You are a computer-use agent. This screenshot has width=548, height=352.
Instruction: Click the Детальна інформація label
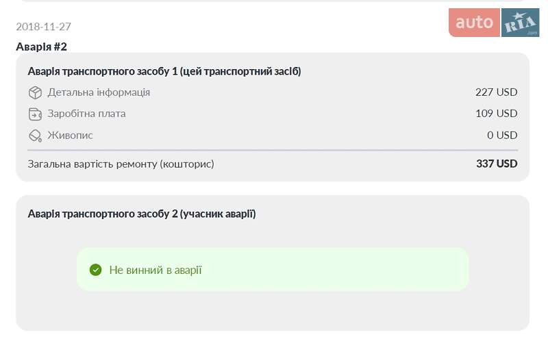99,92
